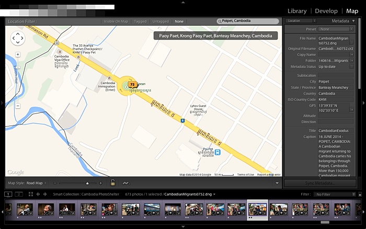The image size is (366, 229).
Task: Click the Cambodia Immigration (Enter) map marker
Action: coord(109,78)
